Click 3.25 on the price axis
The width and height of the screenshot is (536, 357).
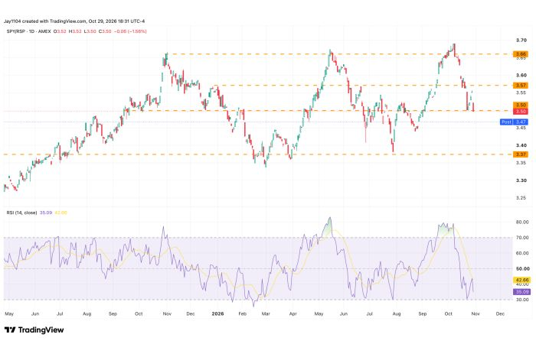(x=521, y=198)
